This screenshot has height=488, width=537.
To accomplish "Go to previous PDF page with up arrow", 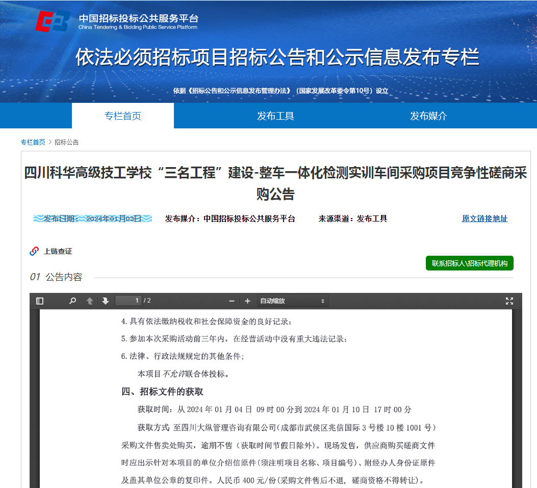I will pyautogui.click(x=90, y=301).
